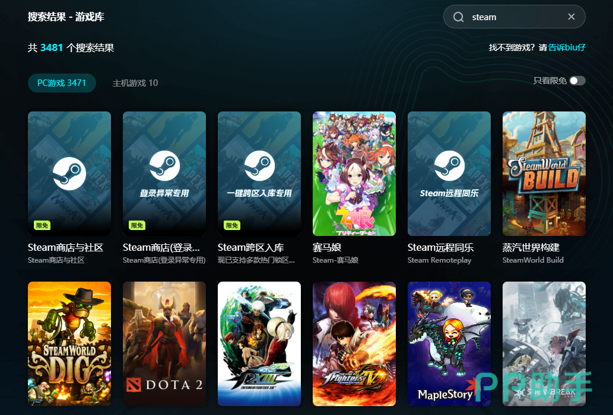Click the heading "搜索结果 - 游戏库"
The image size is (613, 415).
tap(66, 17)
